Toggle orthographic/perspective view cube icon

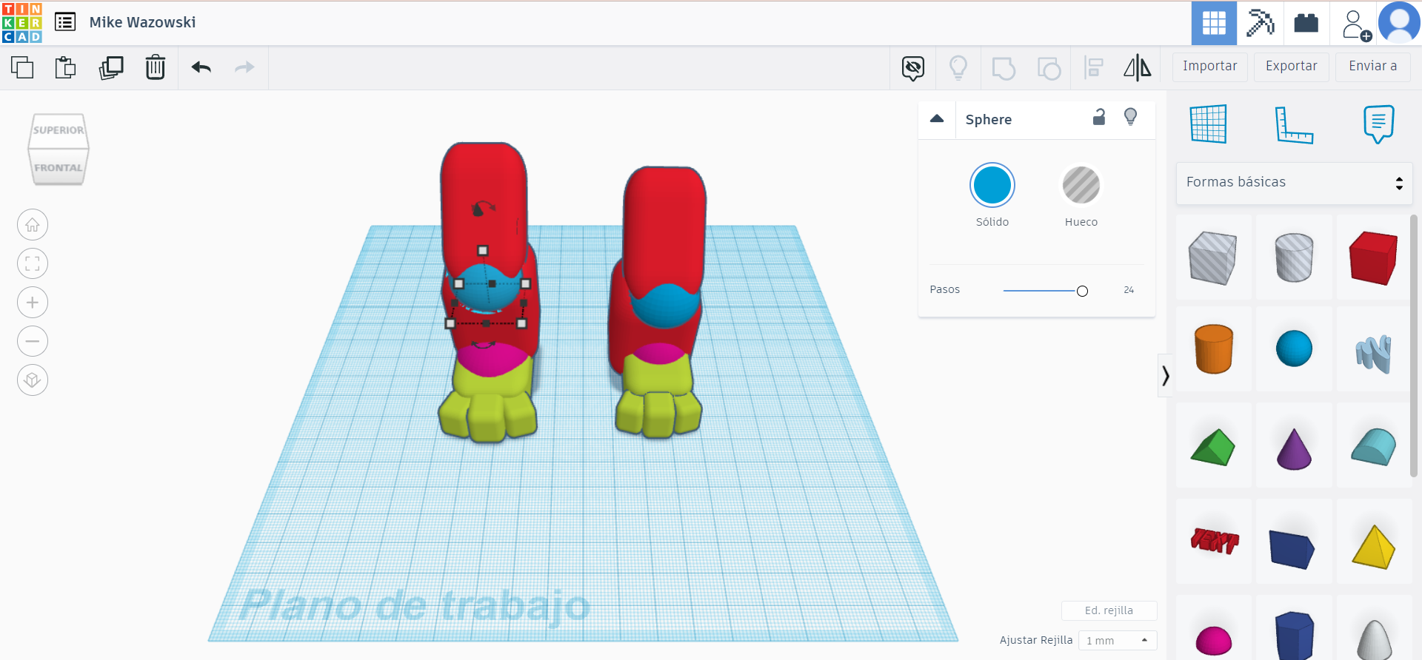(x=33, y=380)
